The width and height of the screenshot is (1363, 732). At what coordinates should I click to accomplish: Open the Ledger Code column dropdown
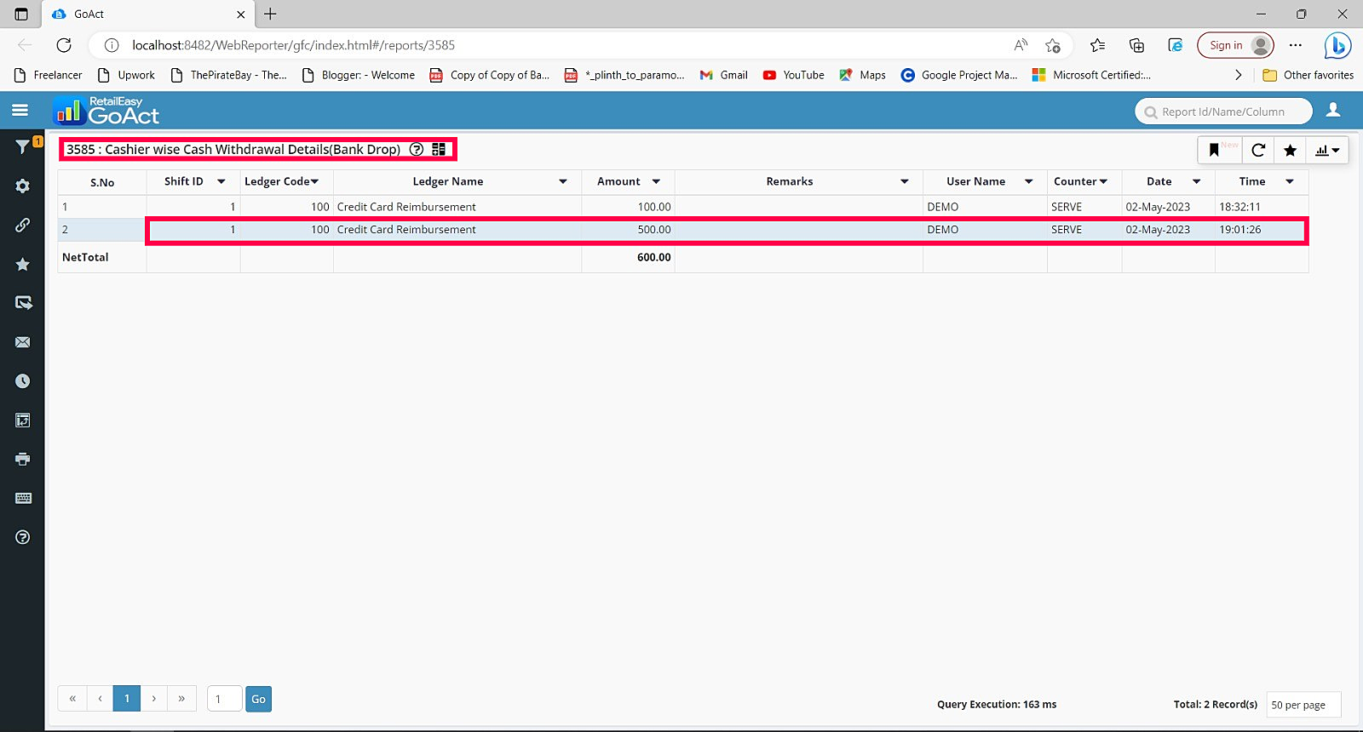click(x=314, y=181)
